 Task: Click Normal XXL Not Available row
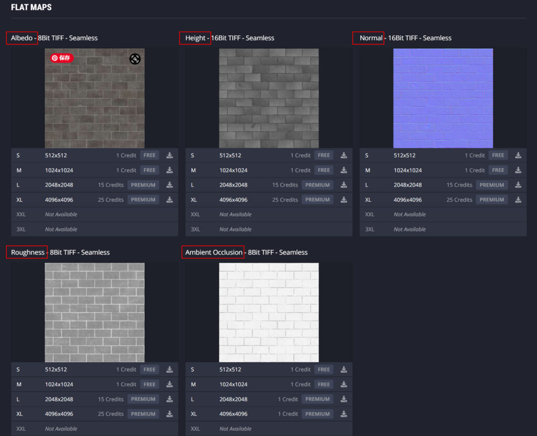443,214
